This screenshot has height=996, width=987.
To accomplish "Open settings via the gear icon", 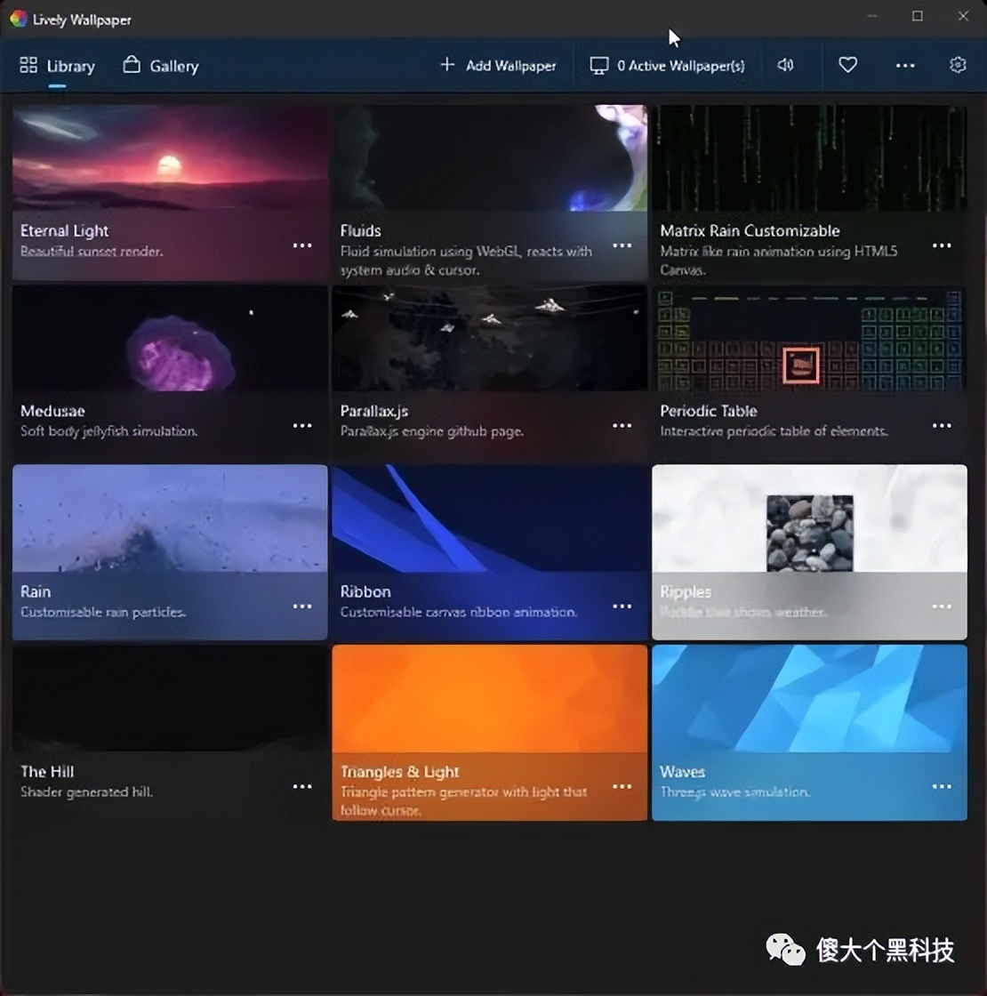I will pyautogui.click(x=958, y=65).
